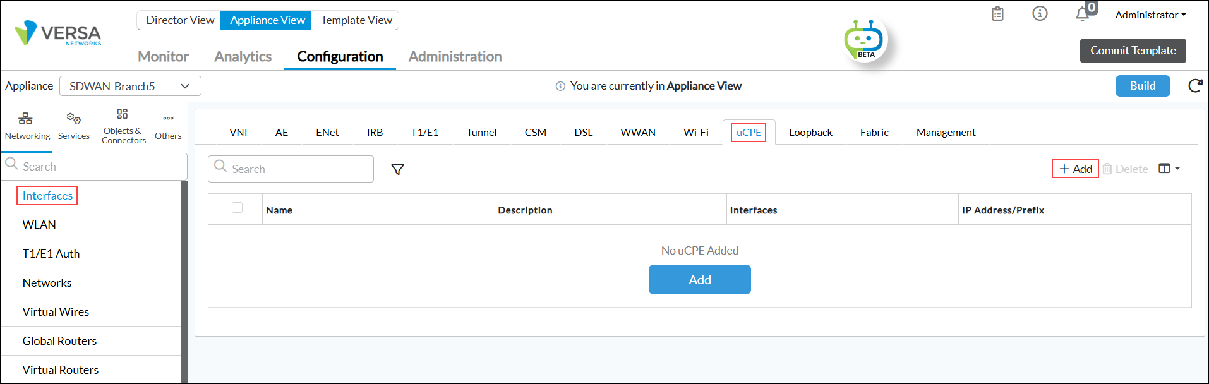Click the refresh icon beside Build
Image resolution: width=1209 pixels, height=384 pixels.
(x=1195, y=86)
